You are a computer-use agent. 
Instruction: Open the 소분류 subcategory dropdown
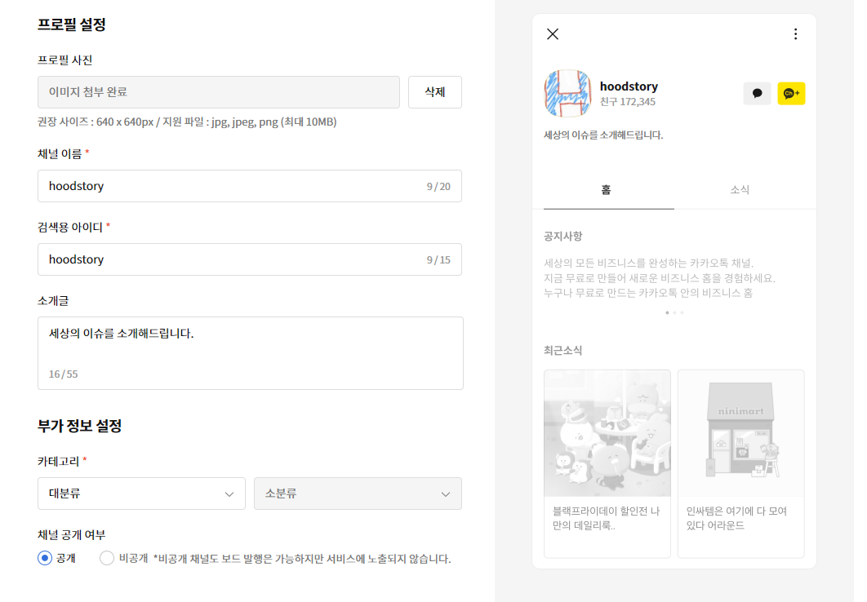pyautogui.click(x=358, y=494)
